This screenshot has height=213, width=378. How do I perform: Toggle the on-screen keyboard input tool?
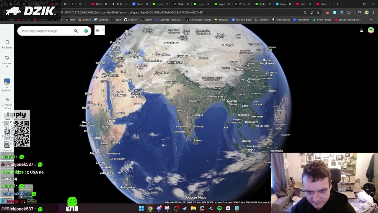(x=97, y=30)
